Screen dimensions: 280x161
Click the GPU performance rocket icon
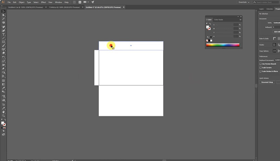(x=92, y=2)
